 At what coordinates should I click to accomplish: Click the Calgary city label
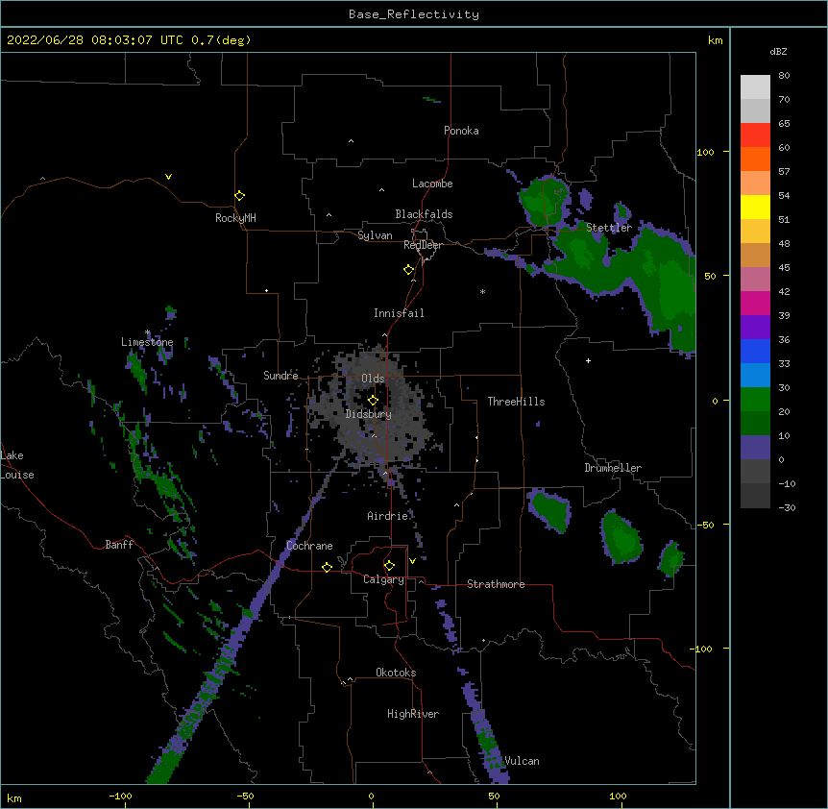tap(383, 579)
